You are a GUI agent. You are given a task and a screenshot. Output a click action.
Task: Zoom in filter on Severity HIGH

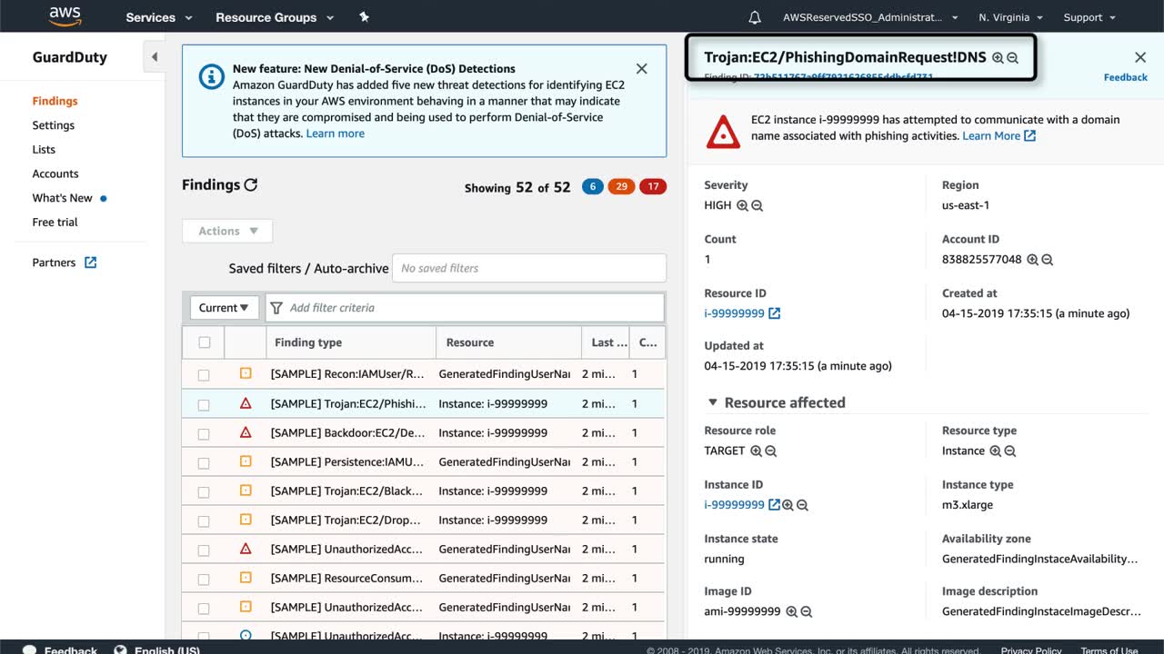pyautogui.click(x=742, y=206)
